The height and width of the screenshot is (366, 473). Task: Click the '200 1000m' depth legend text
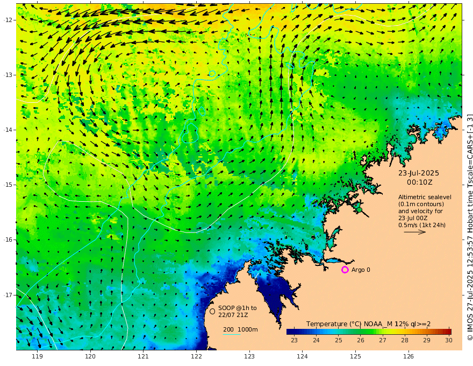[x=240, y=329]
